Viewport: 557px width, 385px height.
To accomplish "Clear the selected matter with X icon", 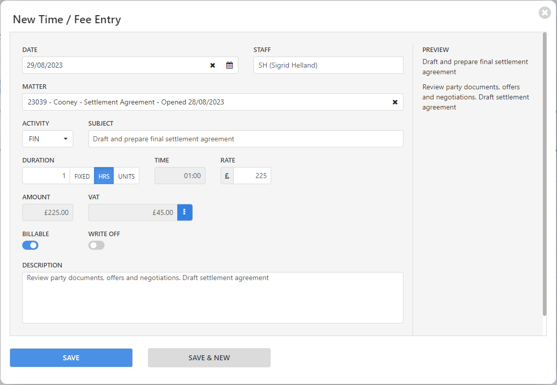I will (395, 102).
